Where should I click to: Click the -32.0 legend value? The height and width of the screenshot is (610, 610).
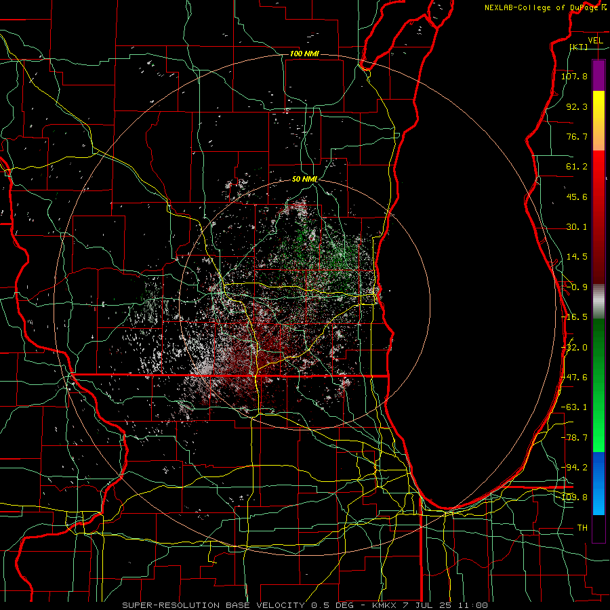tap(574, 348)
